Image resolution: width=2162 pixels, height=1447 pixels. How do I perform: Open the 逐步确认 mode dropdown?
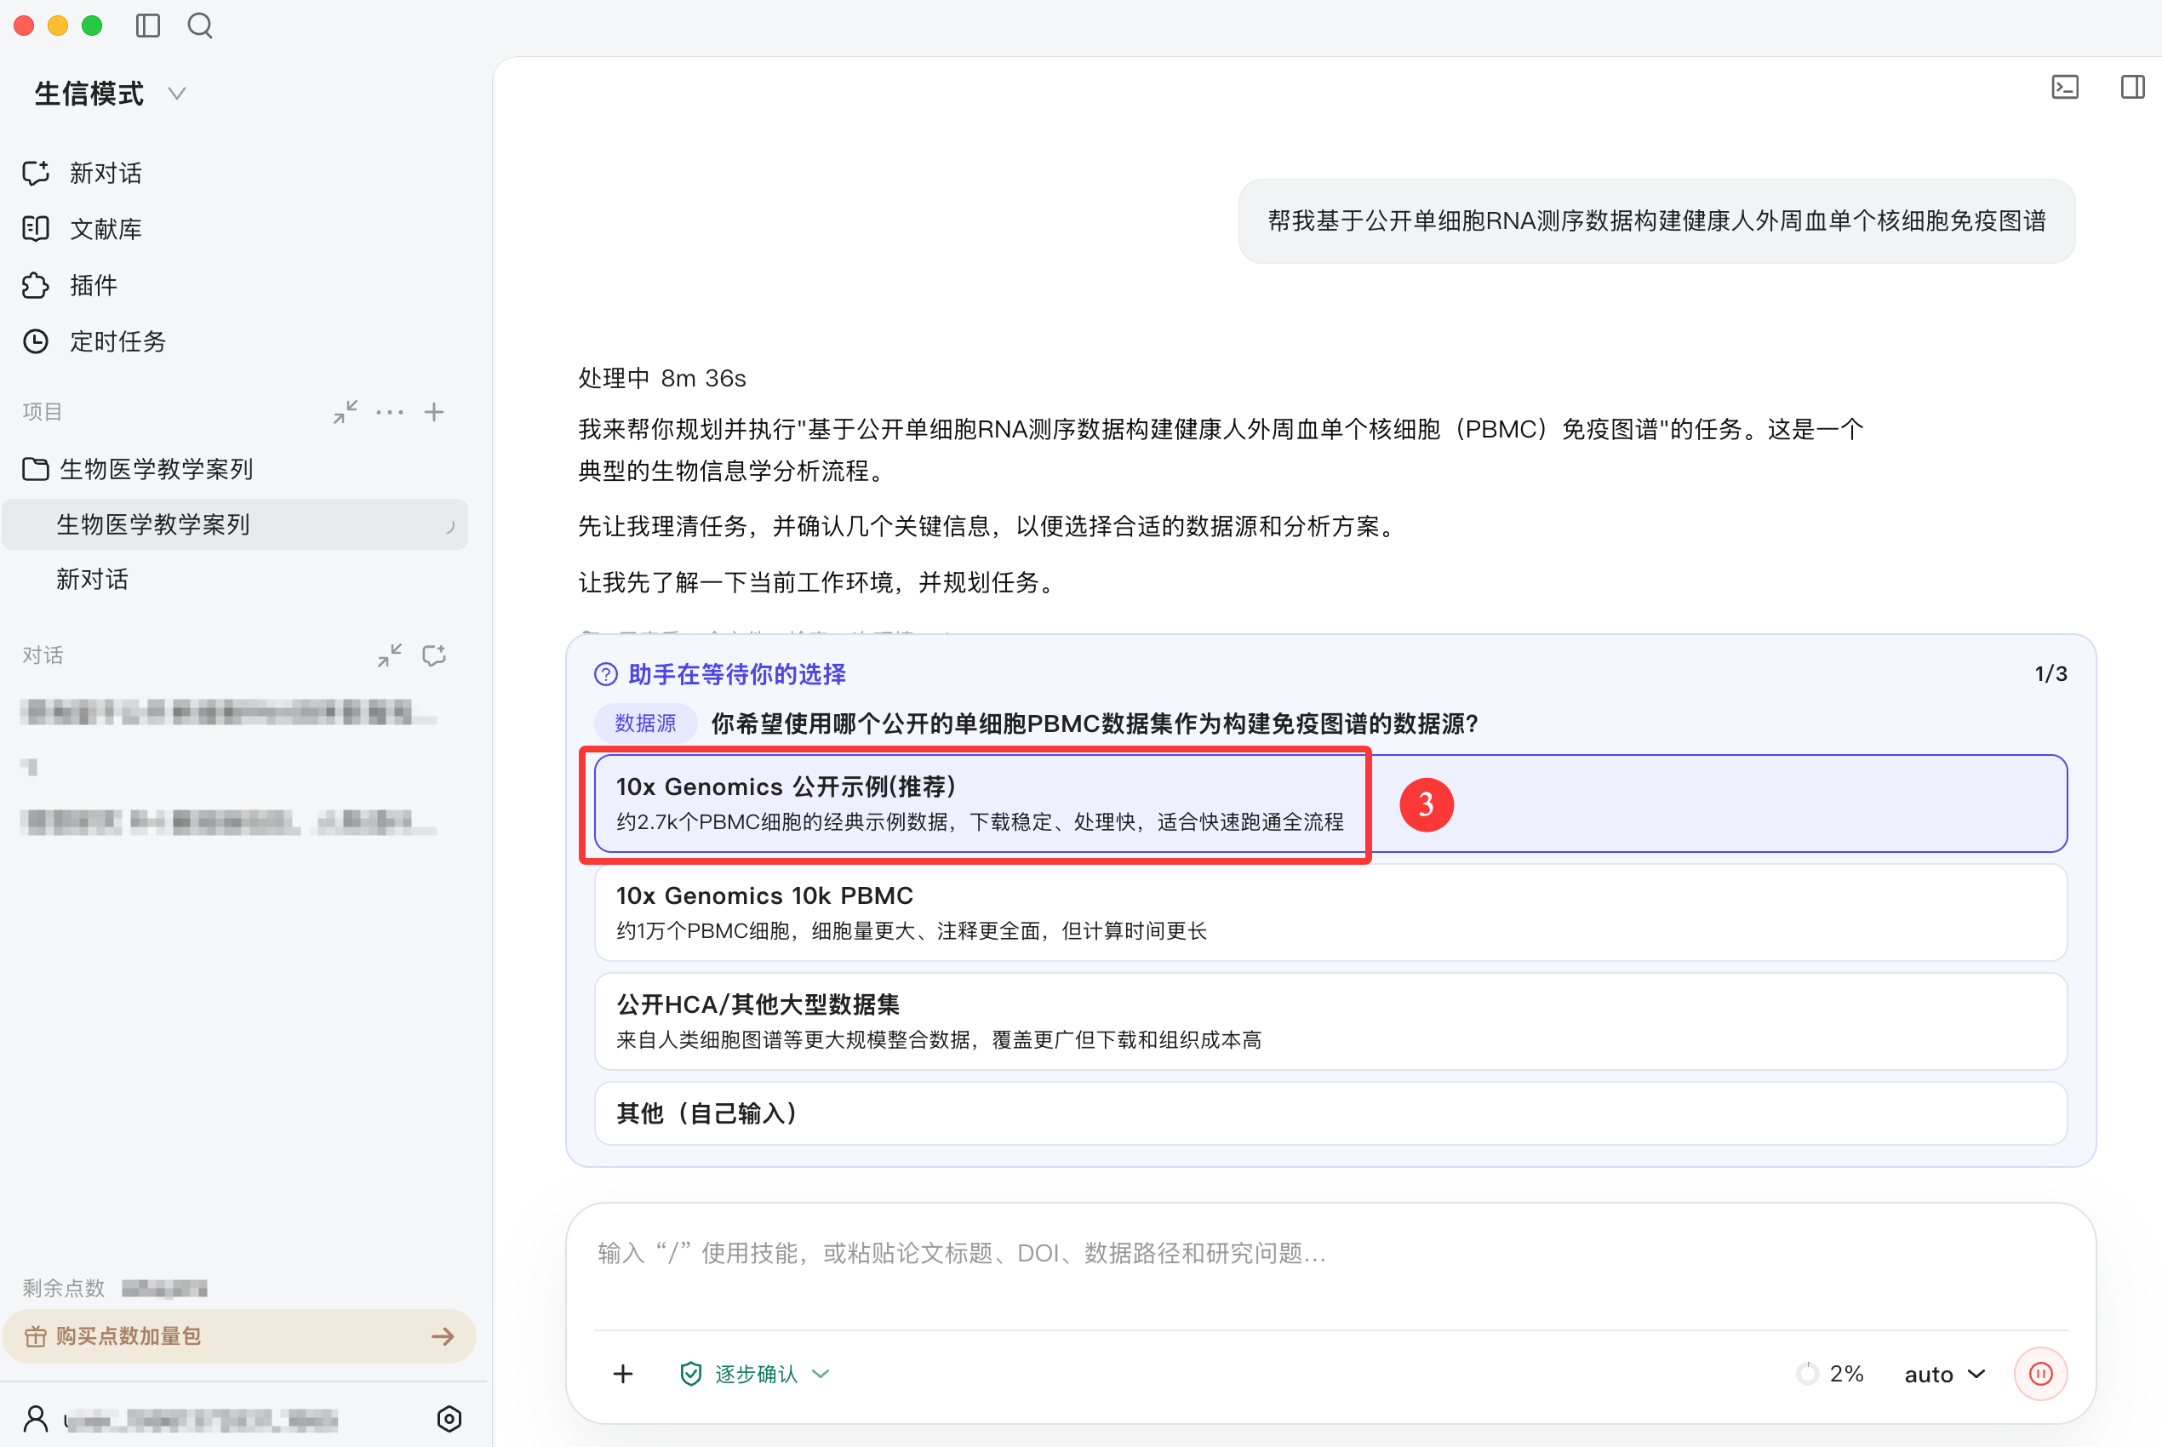point(756,1374)
